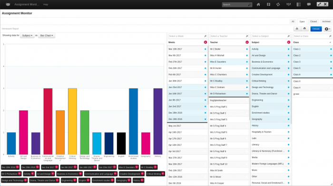Viewport: 333px width, 186px height.
Task: Select Mrs S Frog Staff 1 row
Action: click(229, 107)
